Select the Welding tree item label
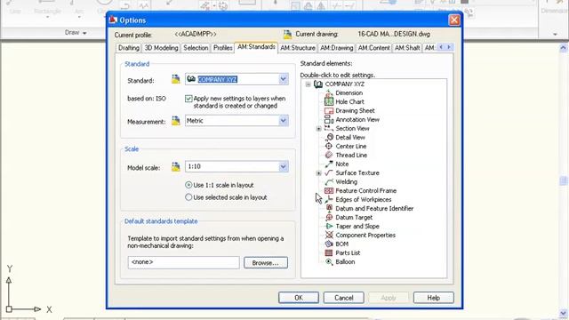The image size is (569, 320). click(346, 181)
